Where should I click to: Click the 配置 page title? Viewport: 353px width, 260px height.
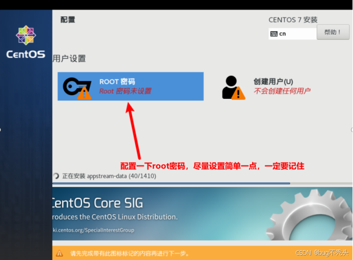pyautogui.click(x=68, y=20)
